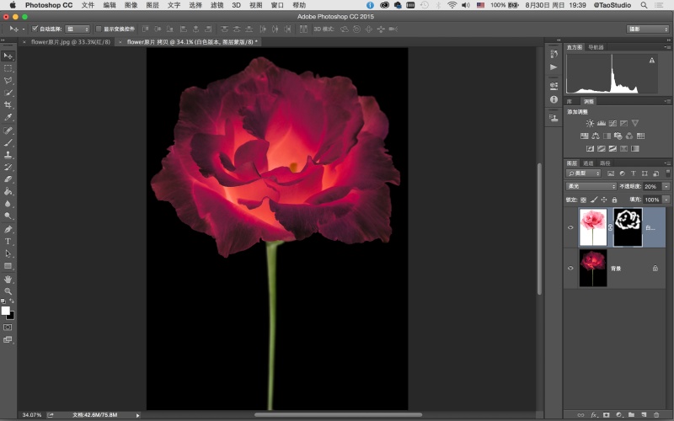This screenshot has height=421, width=674.
Task: Click the Actions play panel icon
Action: click(554, 67)
